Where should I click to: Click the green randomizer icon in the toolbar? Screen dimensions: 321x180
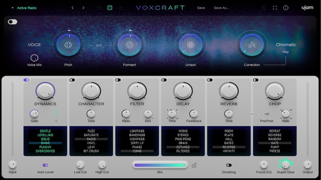[x=110, y=8]
